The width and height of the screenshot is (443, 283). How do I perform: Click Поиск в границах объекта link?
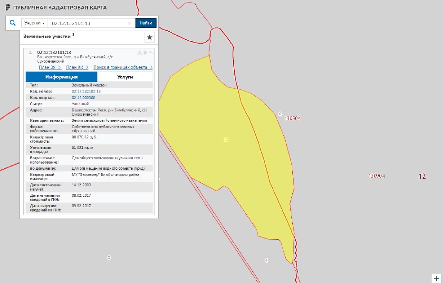coord(123,67)
